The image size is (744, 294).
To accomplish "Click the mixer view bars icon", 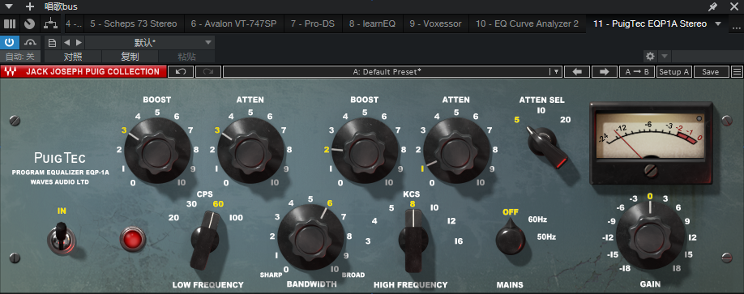I will point(10,23).
